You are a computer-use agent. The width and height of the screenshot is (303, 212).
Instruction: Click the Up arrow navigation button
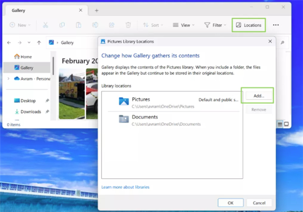tap(39, 43)
